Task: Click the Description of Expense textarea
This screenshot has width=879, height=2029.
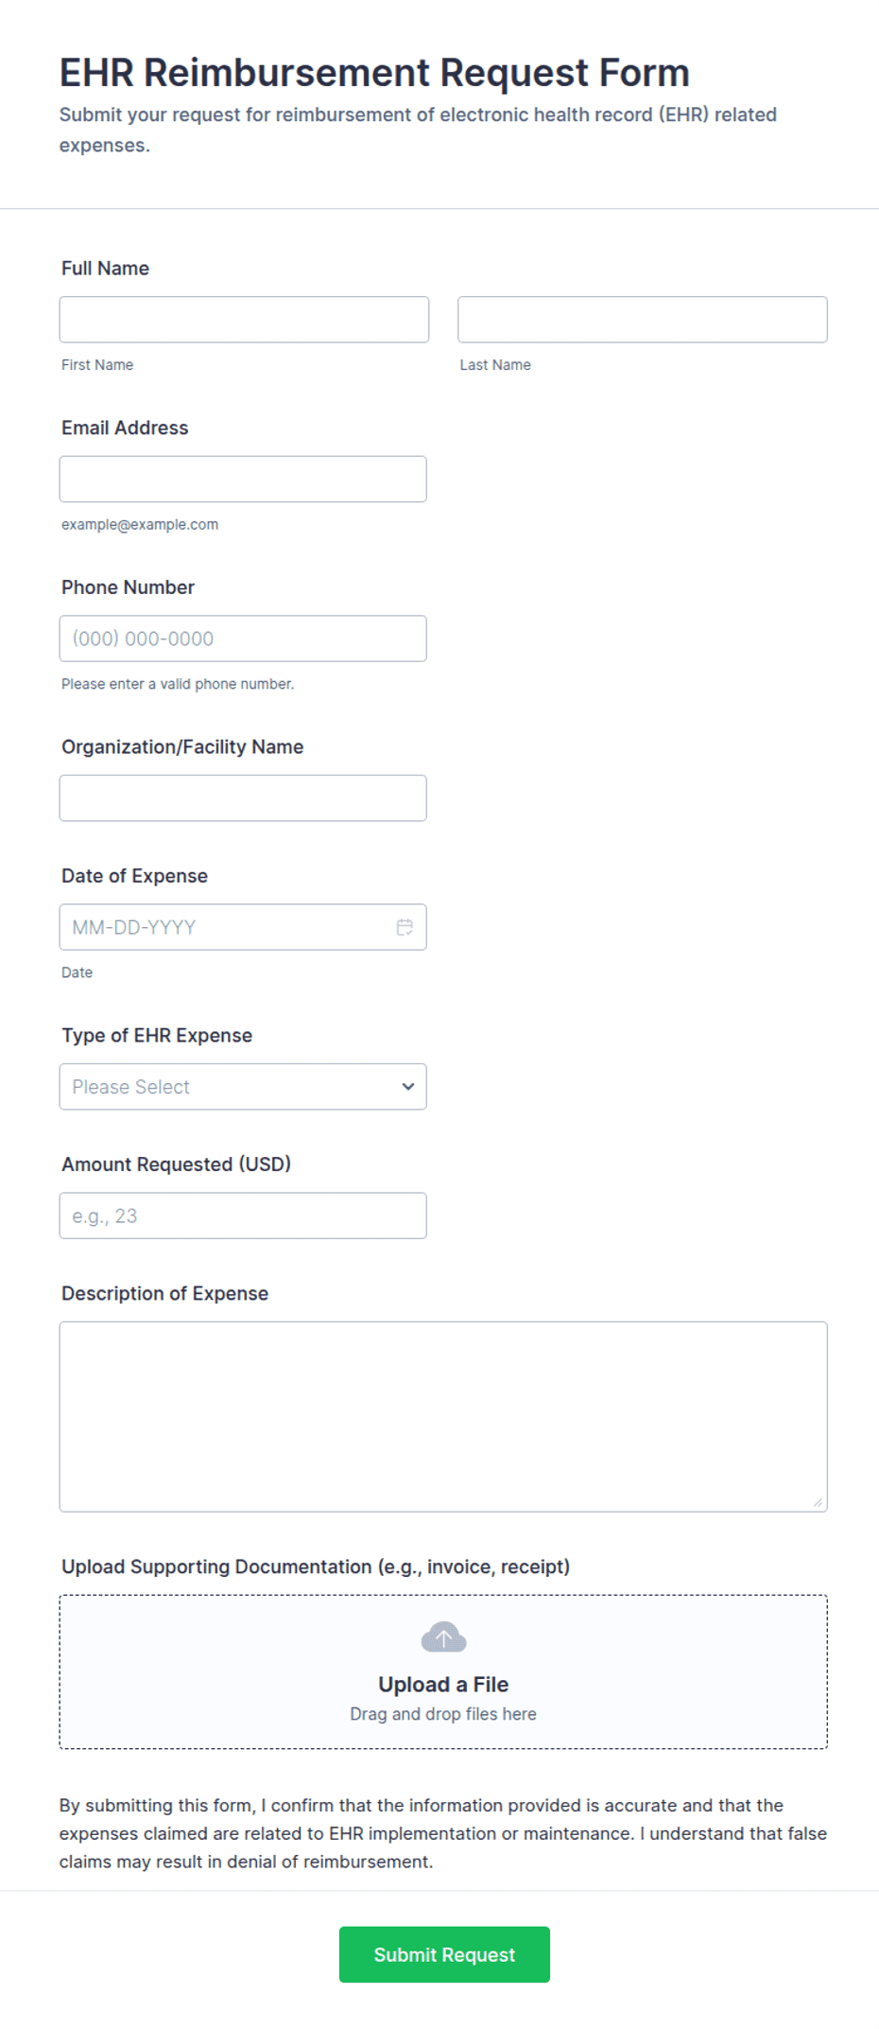Action: [x=443, y=1416]
